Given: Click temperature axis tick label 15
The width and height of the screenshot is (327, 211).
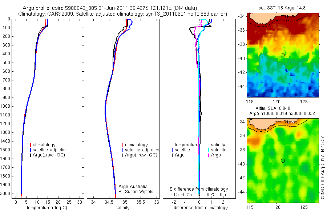Looking at the screenshot, I should 48,202.
